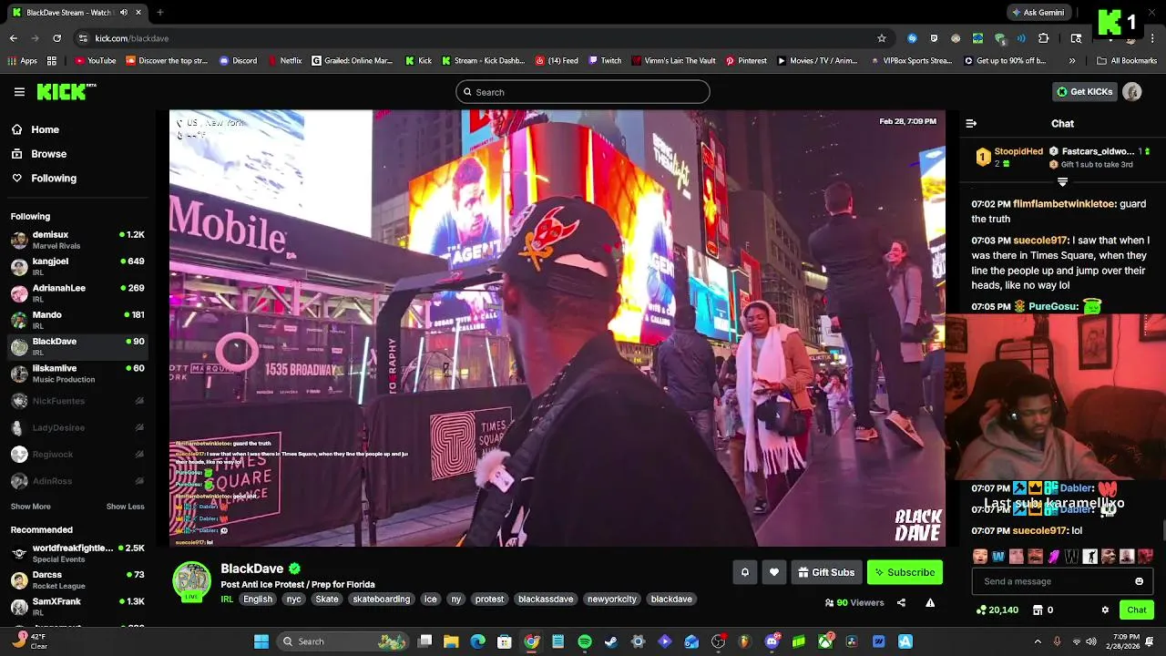
Task: Open YouTube bookmark
Action: [96, 61]
